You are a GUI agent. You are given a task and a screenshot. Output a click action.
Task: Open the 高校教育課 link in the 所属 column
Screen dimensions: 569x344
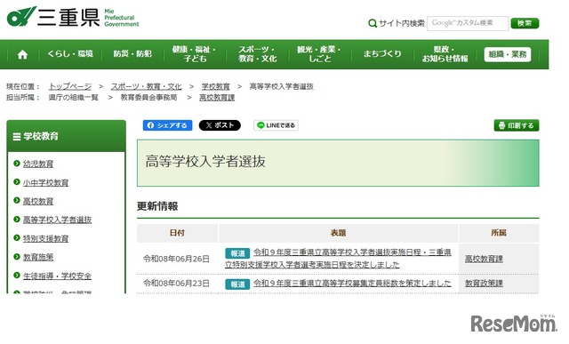(484, 259)
